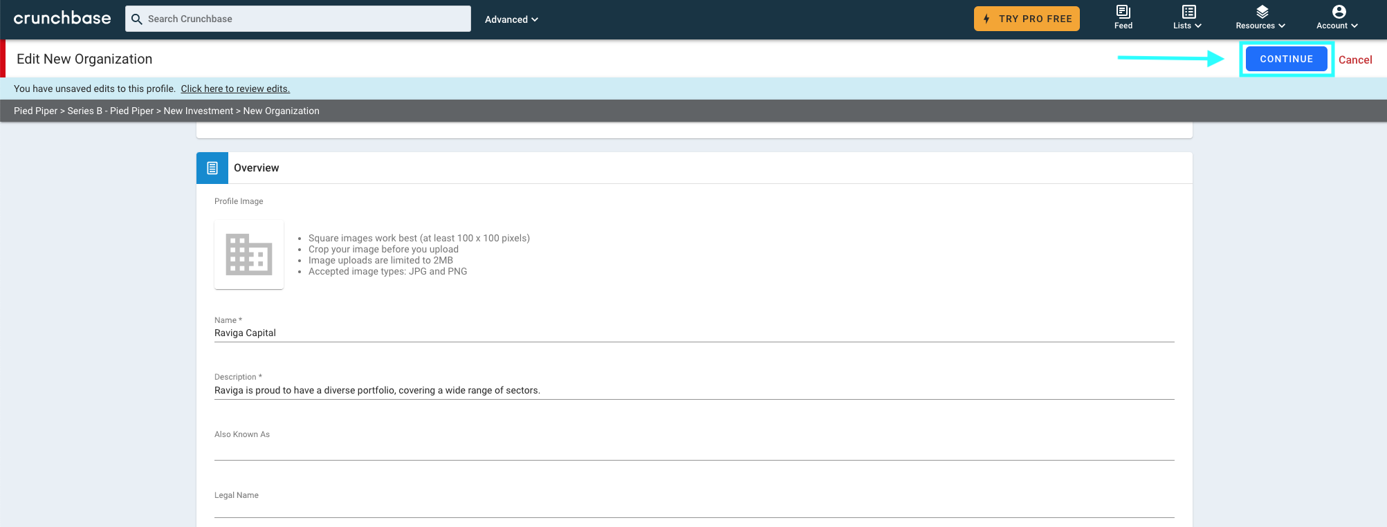Screen dimensions: 1387x527
Task: Click the building profile image placeholder
Action: click(x=249, y=255)
